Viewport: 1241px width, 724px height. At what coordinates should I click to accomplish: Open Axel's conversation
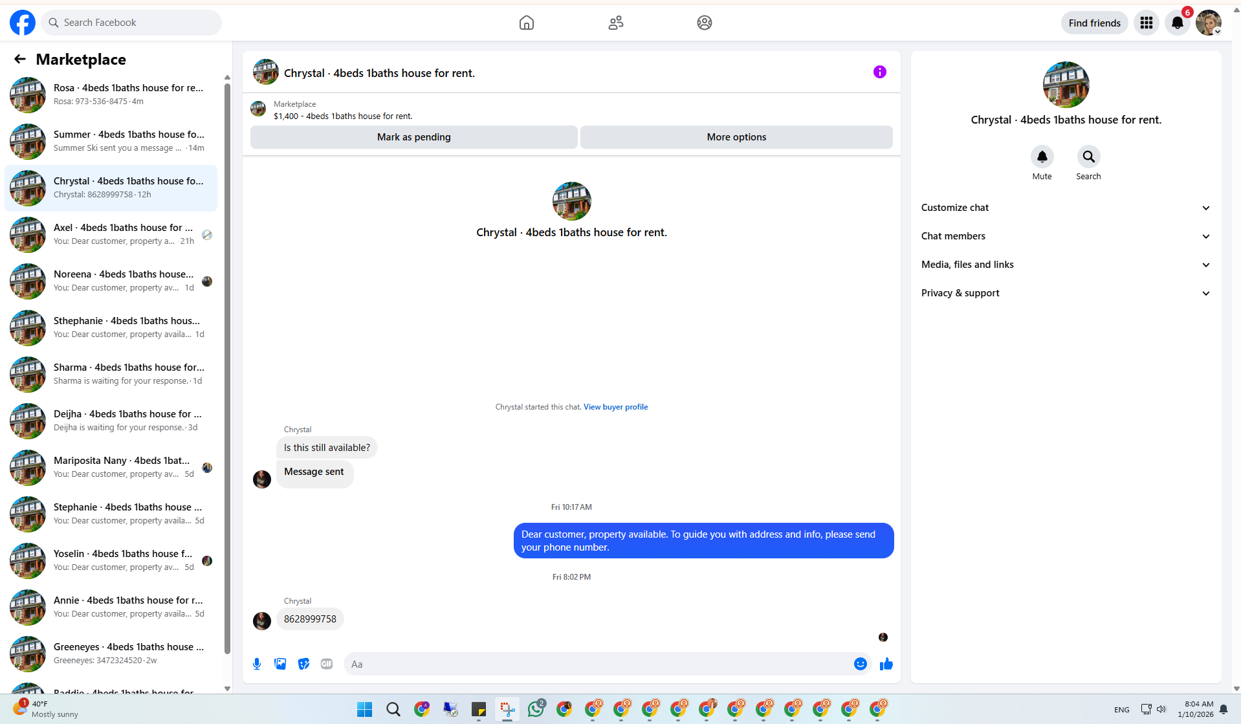tap(111, 235)
